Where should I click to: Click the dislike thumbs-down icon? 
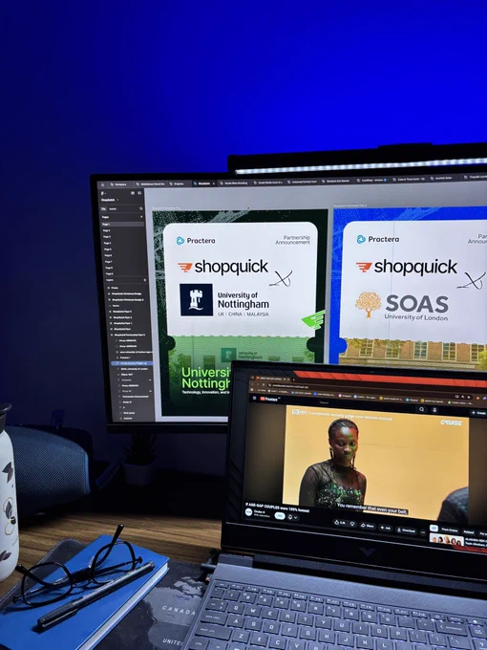(x=352, y=524)
